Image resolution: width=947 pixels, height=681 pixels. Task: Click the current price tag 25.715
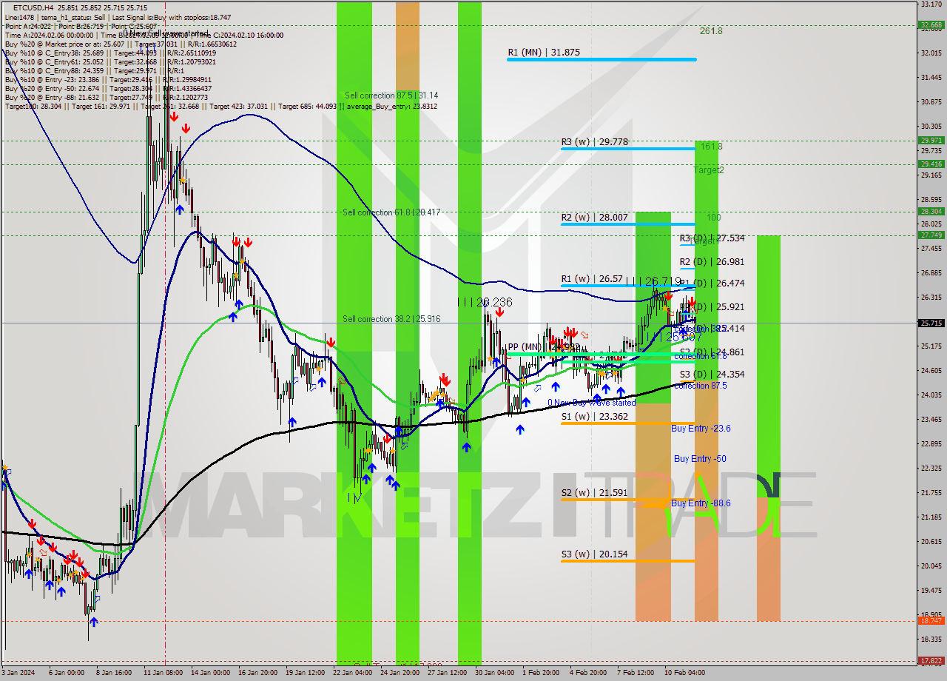(x=931, y=323)
